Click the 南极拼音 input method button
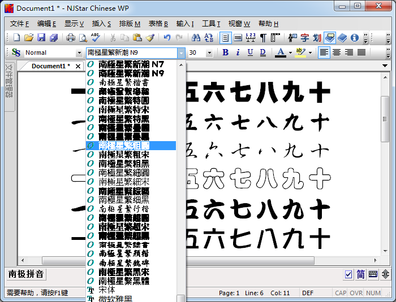This screenshot has width=396, height=302. click(26, 274)
